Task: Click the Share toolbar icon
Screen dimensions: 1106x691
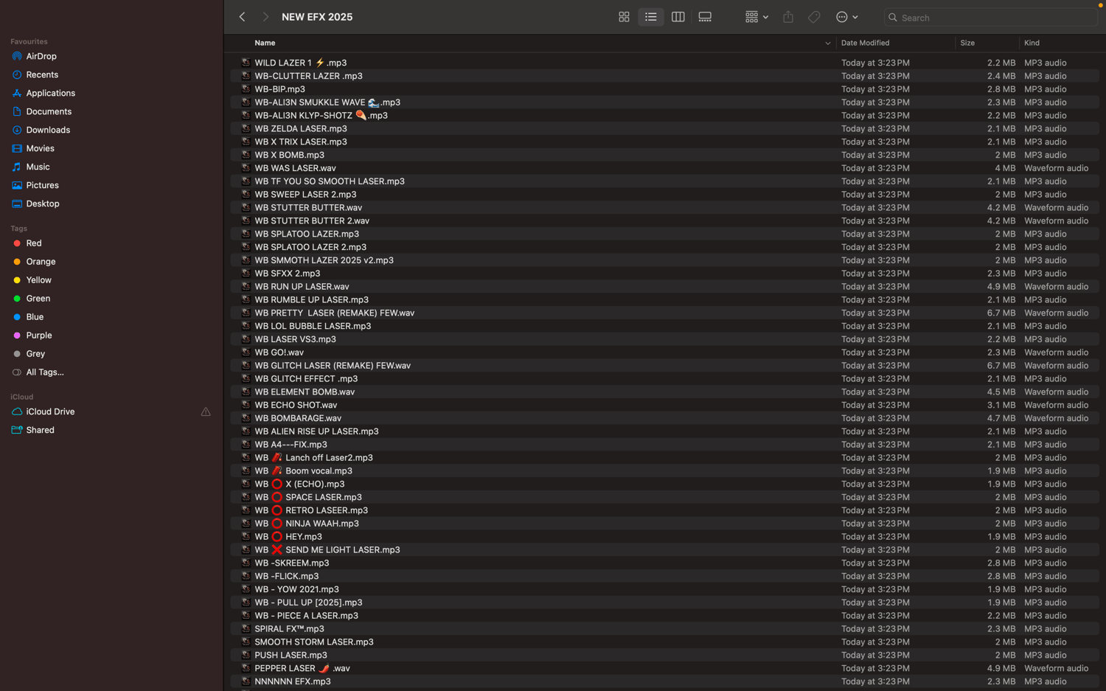Action: coord(788,17)
